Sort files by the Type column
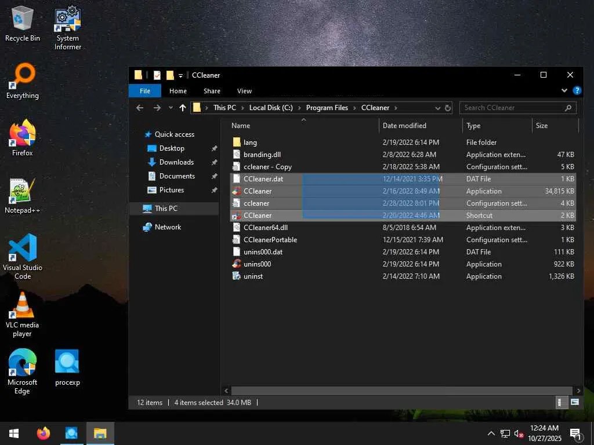Screen dimensions: 594x445 coord(497,126)
